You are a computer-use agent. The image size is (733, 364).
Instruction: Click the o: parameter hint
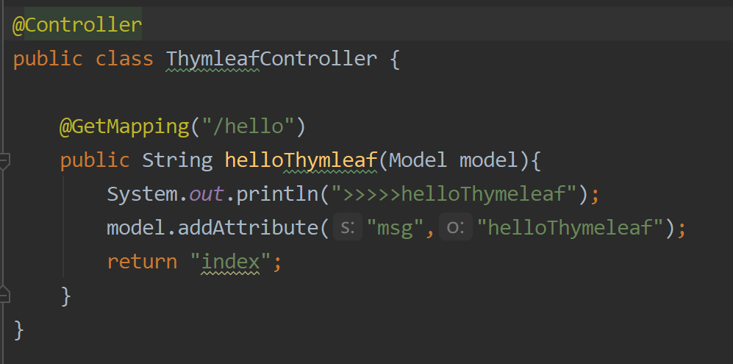coord(455,228)
